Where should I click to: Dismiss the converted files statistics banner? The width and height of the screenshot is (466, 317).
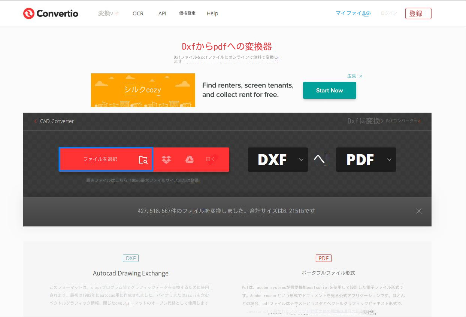419,211
